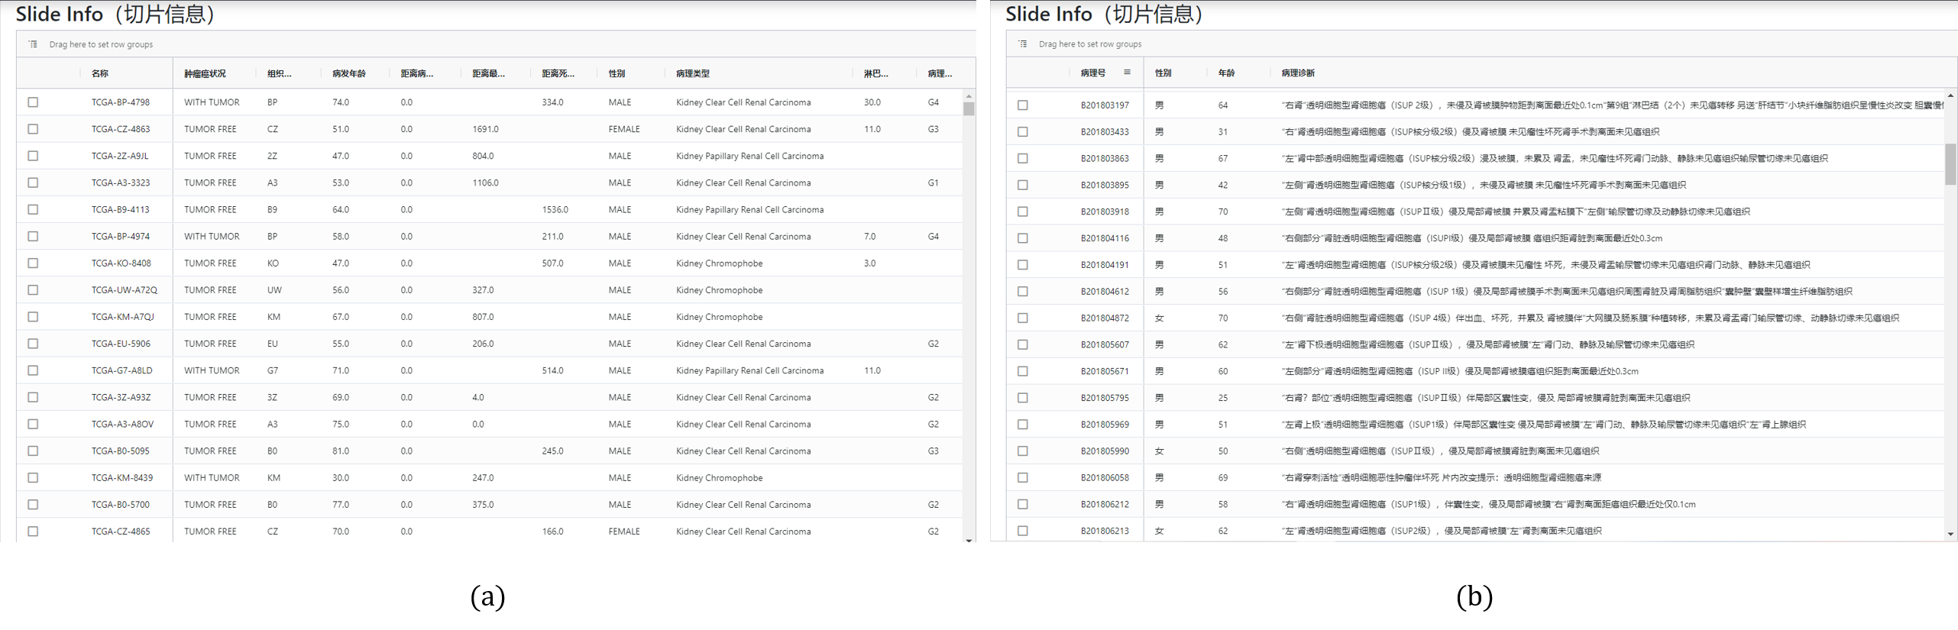Tick the checkbox for B201805990

click(x=1023, y=451)
